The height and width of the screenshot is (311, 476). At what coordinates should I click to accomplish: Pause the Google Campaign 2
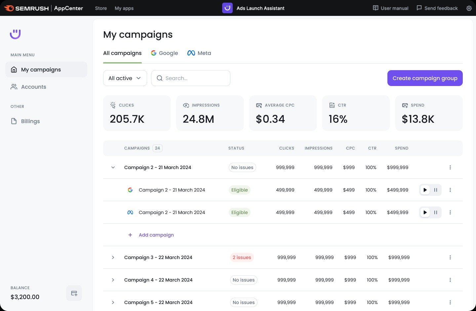(x=436, y=190)
